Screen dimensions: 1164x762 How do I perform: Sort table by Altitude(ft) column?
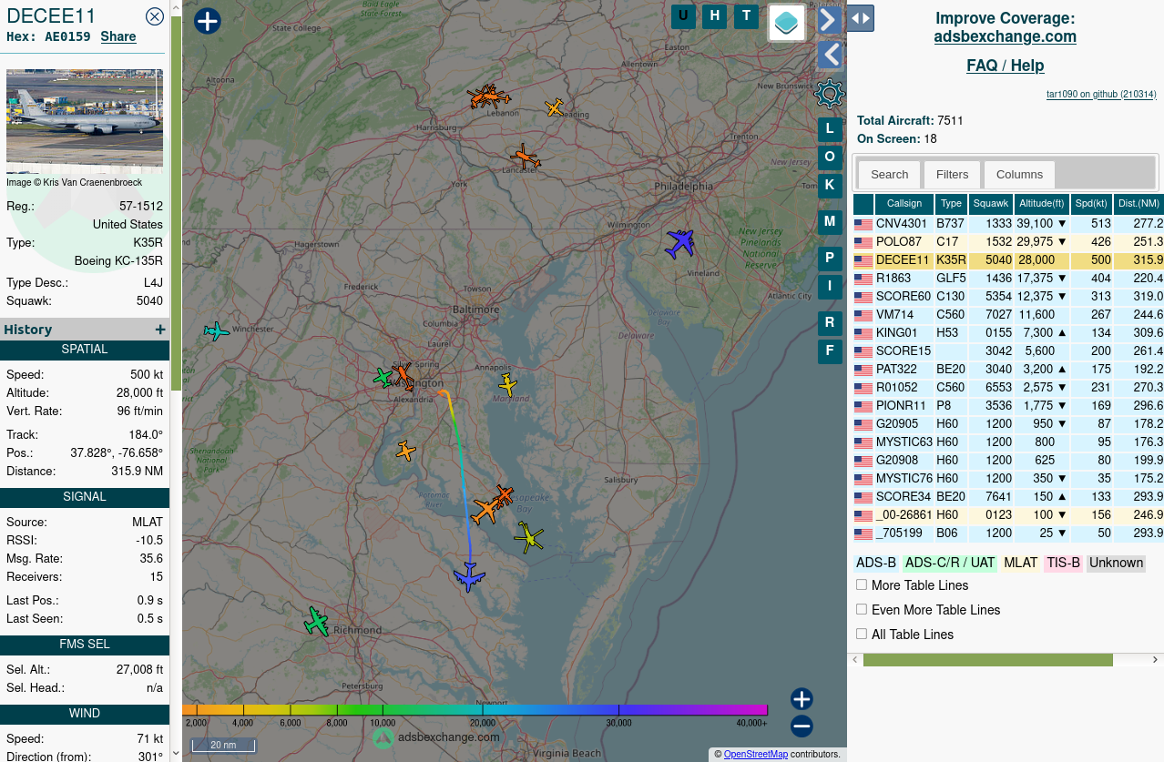(1042, 204)
